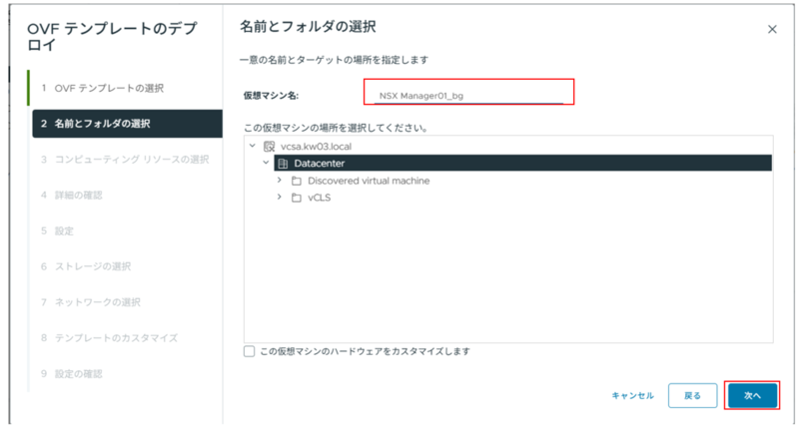Click the 次へ (Next) button
The width and height of the screenshot is (799, 432).
[752, 395]
